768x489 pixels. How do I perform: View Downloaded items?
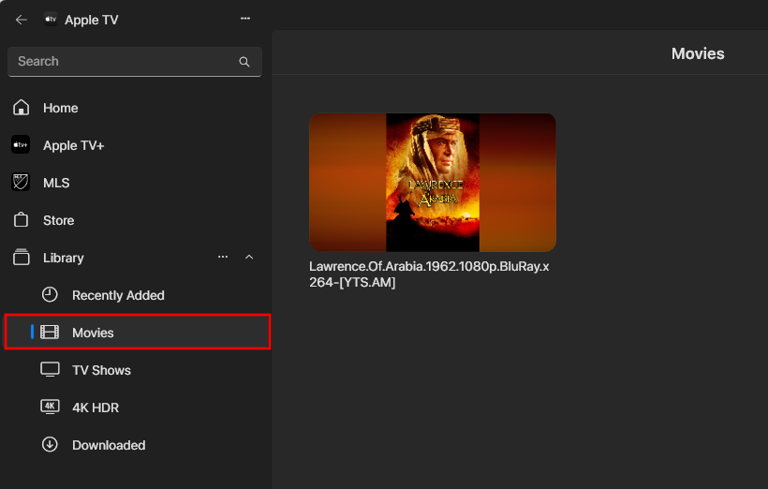pyautogui.click(x=108, y=445)
